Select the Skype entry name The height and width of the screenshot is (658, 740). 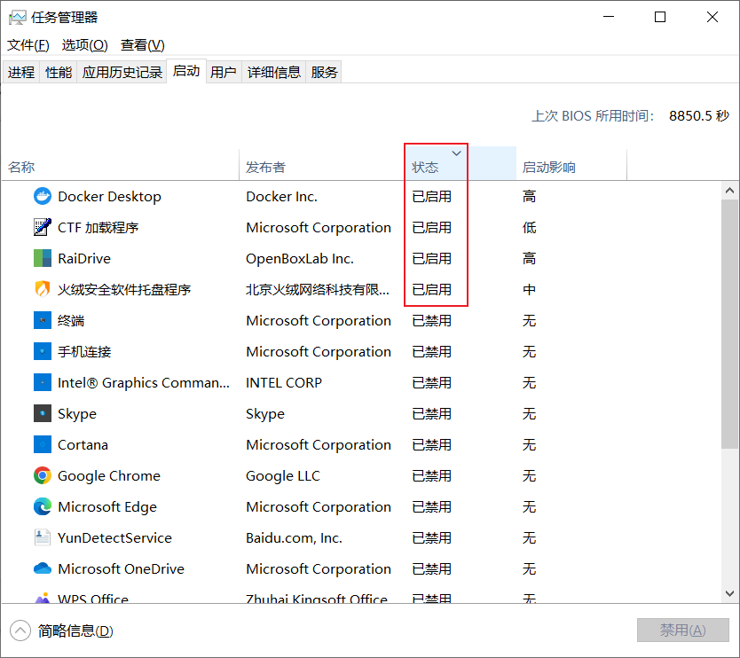pyautogui.click(x=77, y=413)
